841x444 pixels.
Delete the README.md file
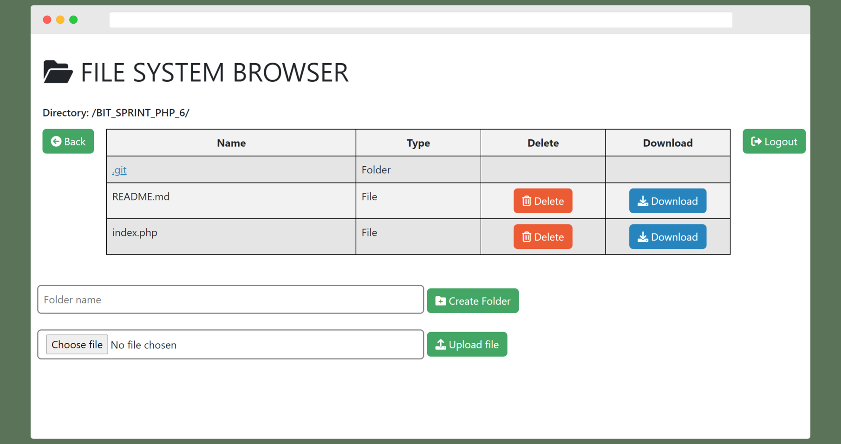coord(542,201)
